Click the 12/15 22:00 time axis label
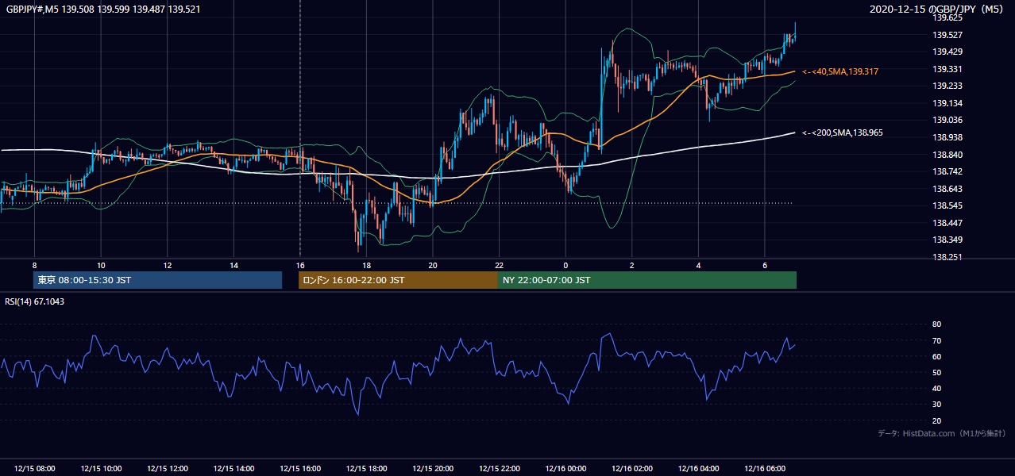Viewport: 1015px width, 476px height. coord(499,469)
